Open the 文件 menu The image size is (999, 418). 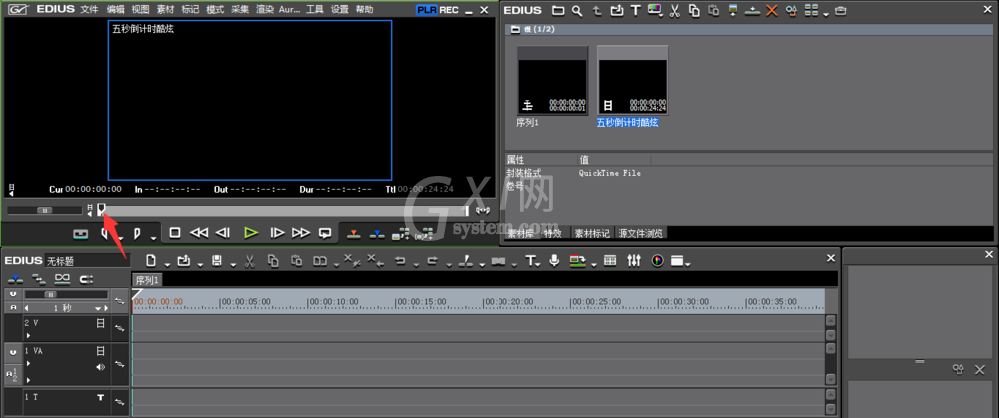89,10
